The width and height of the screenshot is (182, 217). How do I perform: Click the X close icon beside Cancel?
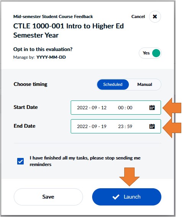pyautogui.click(x=155, y=16)
